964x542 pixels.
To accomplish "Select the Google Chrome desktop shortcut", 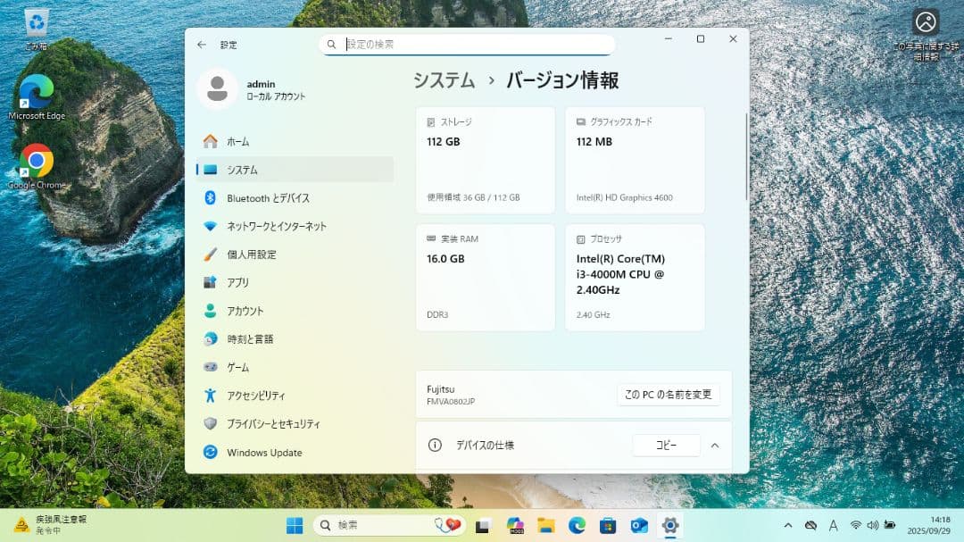I will click(37, 167).
